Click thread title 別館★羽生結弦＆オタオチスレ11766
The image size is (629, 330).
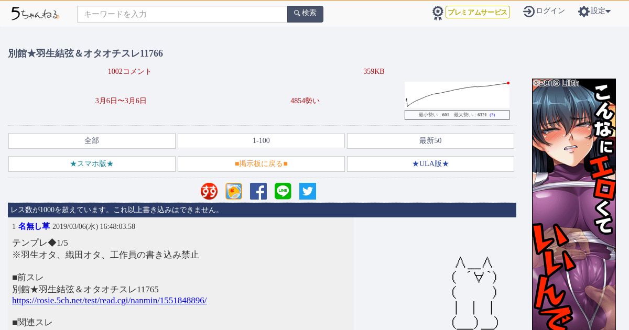point(85,53)
